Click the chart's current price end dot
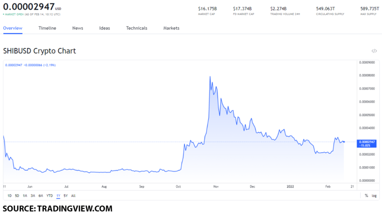The image size is (382, 214). coord(344,142)
